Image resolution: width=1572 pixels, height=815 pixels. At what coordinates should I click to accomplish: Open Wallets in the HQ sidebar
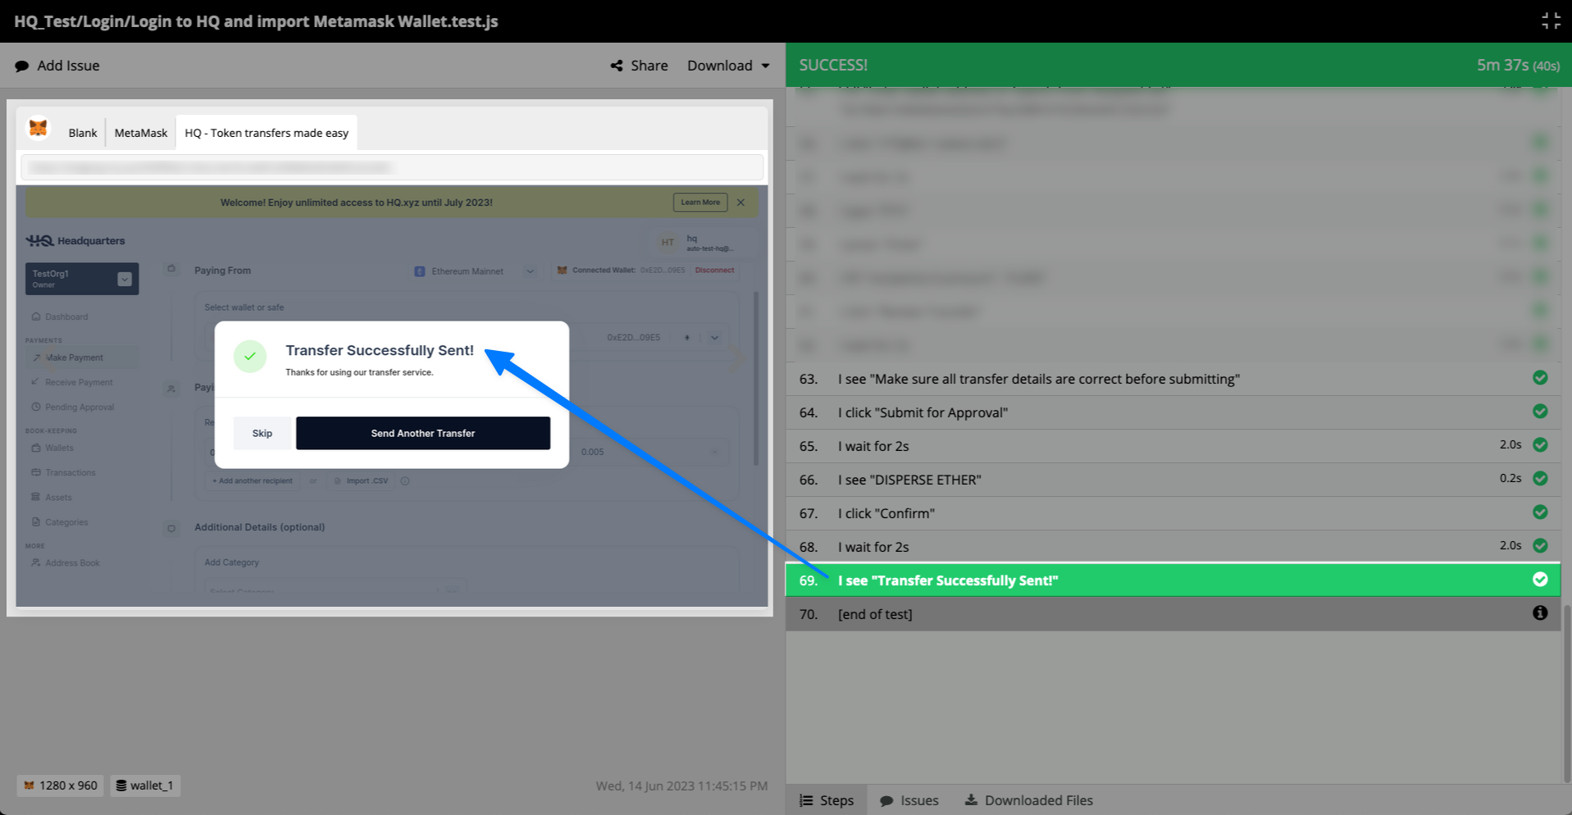point(52,448)
